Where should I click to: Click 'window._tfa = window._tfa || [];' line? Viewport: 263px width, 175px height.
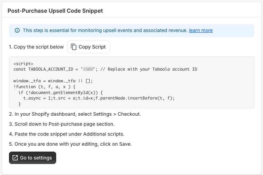point(53,81)
